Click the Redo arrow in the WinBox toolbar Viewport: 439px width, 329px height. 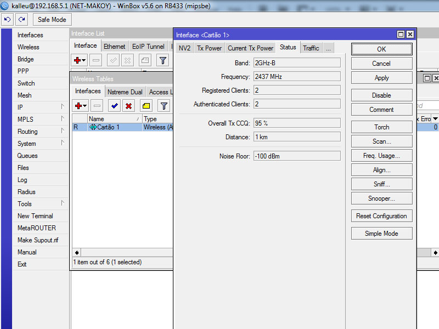[21, 20]
